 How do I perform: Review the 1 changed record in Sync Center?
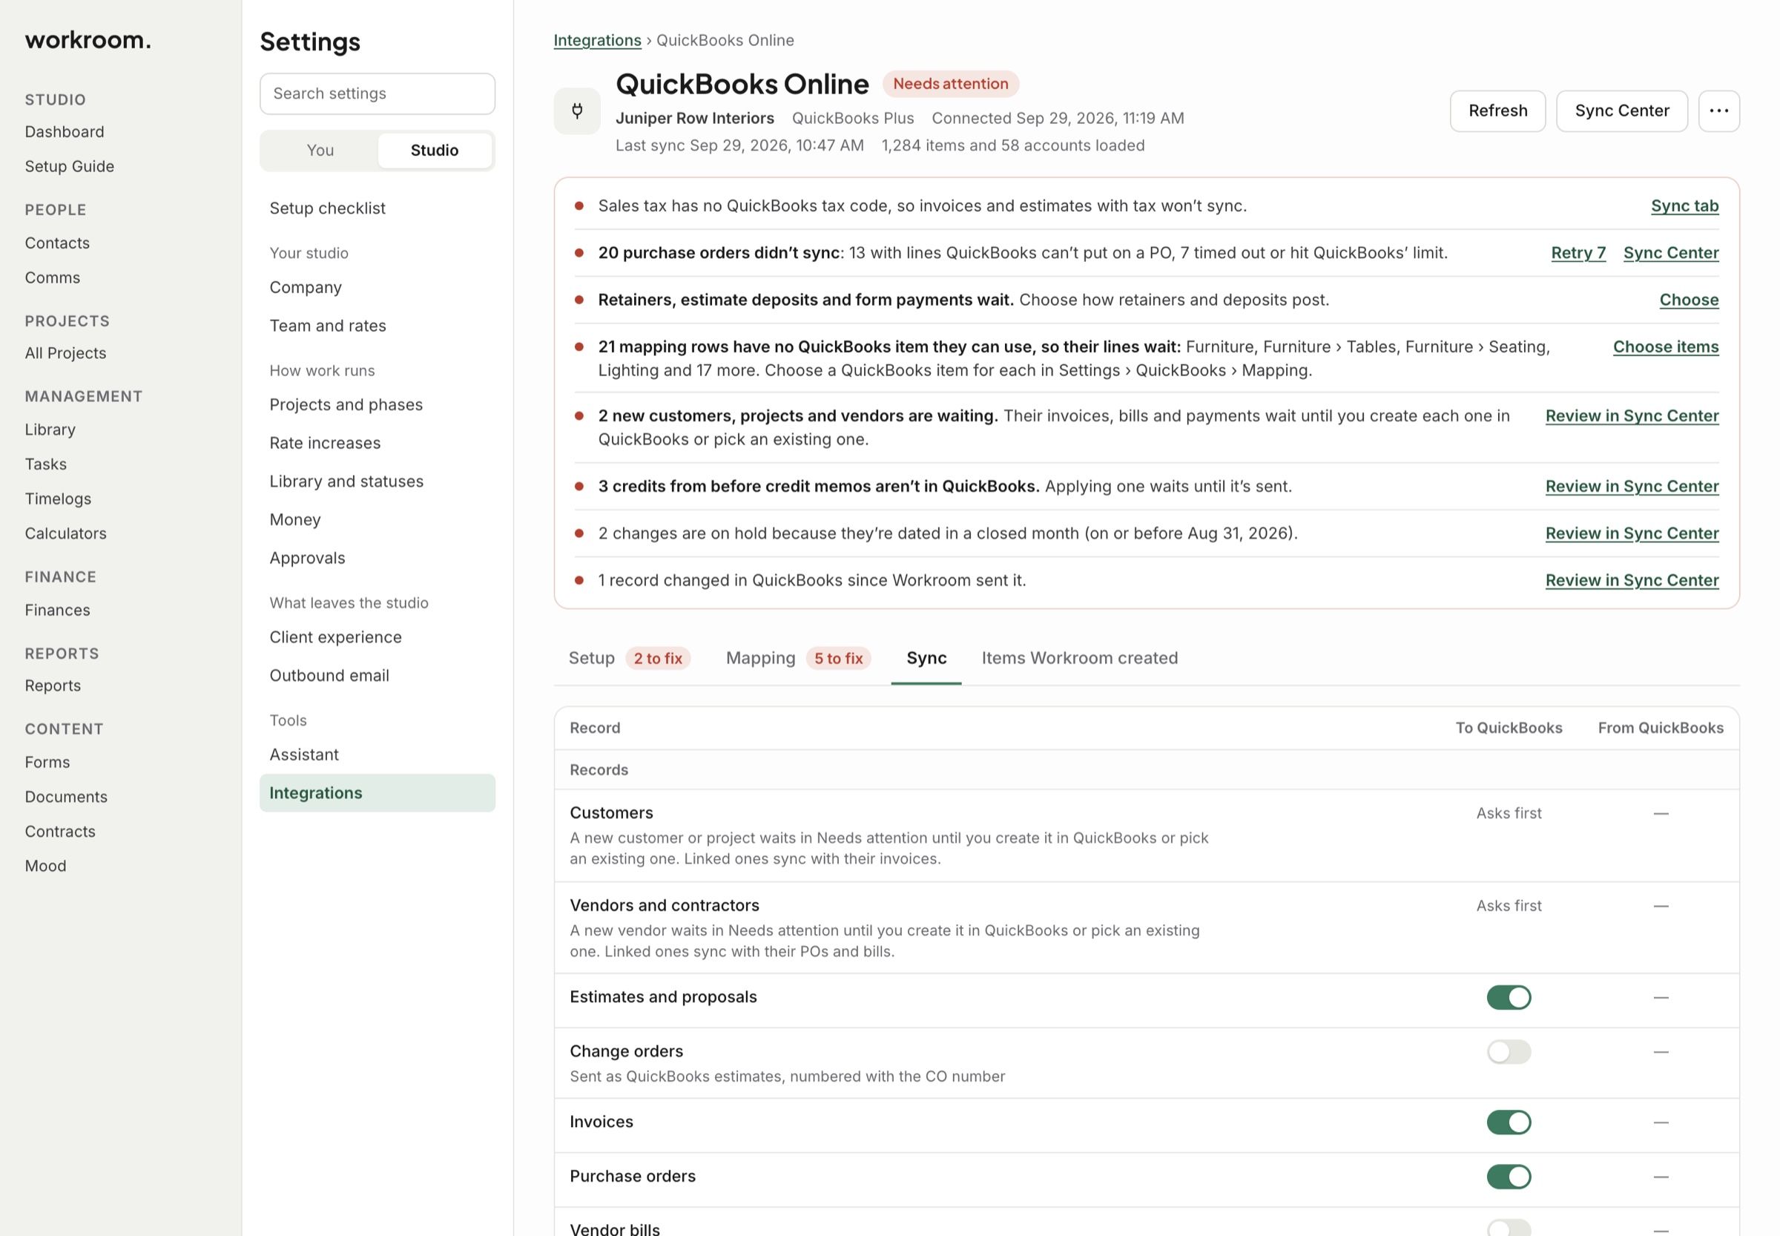click(x=1632, y=581)
